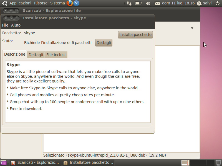Click the show desktop icon bottom-left
222x166 pixels.
[x=3, y=163]
